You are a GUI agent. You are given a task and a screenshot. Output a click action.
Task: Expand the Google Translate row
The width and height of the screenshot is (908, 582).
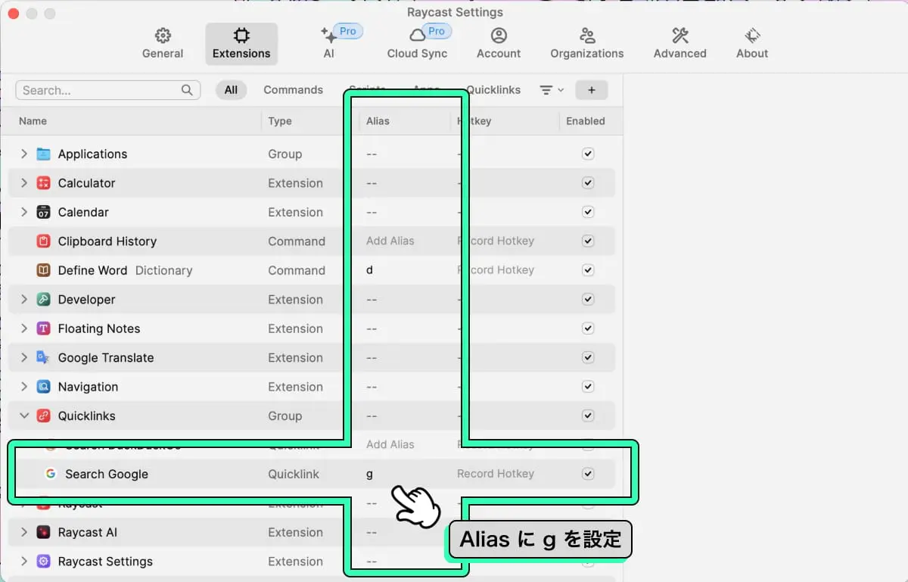(24, 358)
